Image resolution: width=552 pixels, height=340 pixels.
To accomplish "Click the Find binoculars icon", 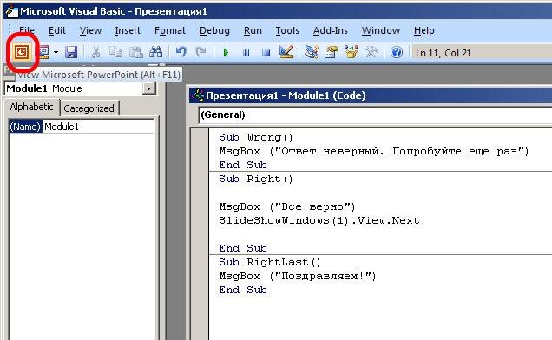I will coord(155,52).
